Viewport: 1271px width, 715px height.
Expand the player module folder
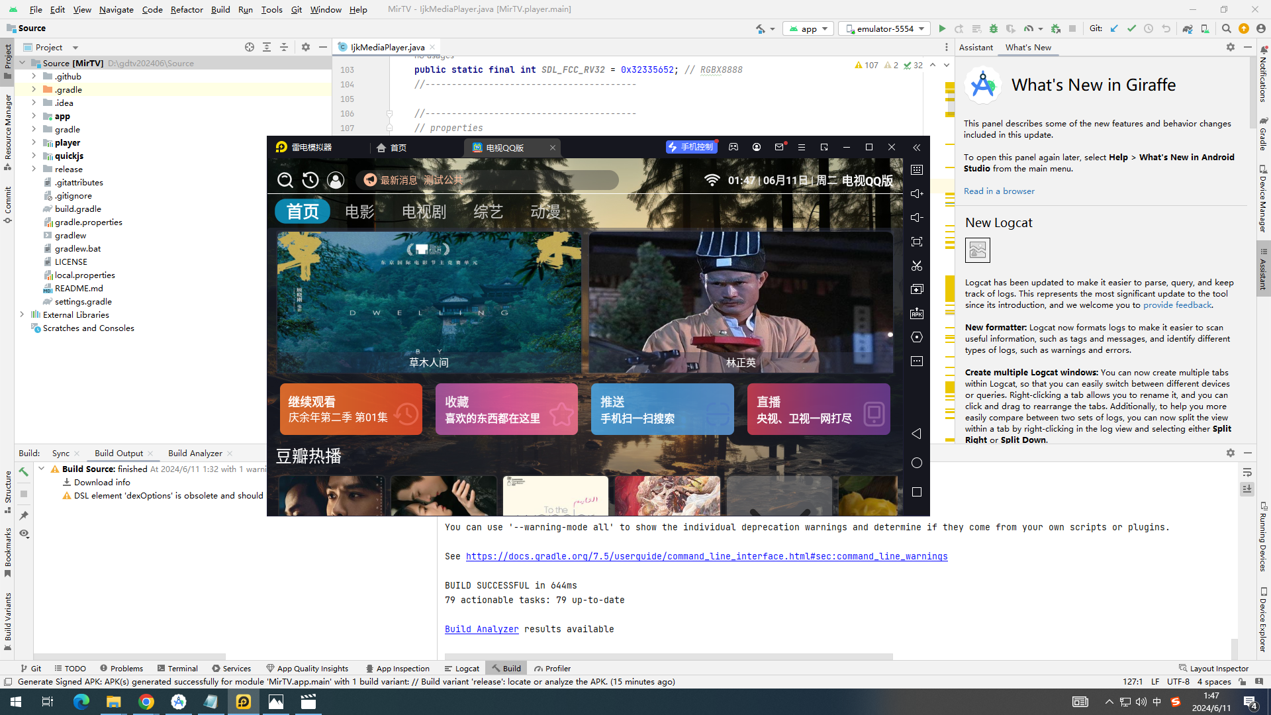[x=34, y=142]
